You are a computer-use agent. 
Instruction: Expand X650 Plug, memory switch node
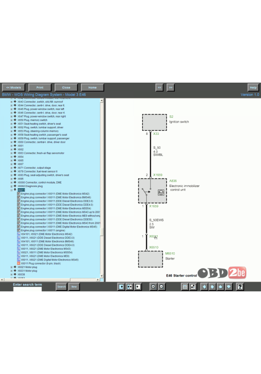coord(11,120)
